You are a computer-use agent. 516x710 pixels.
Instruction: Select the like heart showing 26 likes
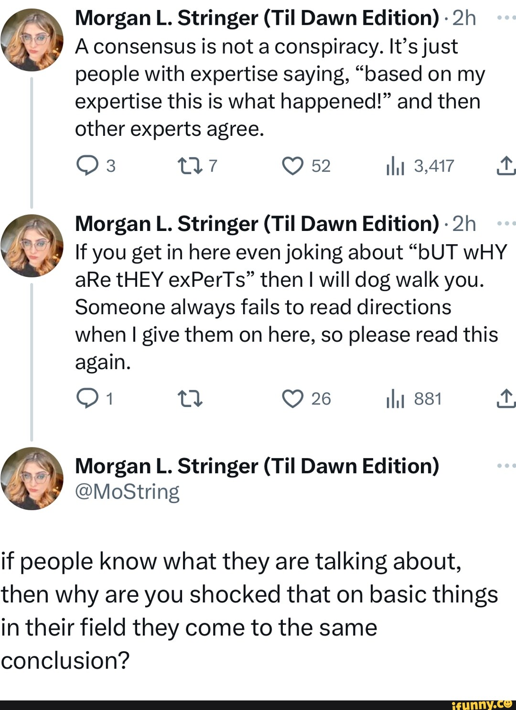293,399
